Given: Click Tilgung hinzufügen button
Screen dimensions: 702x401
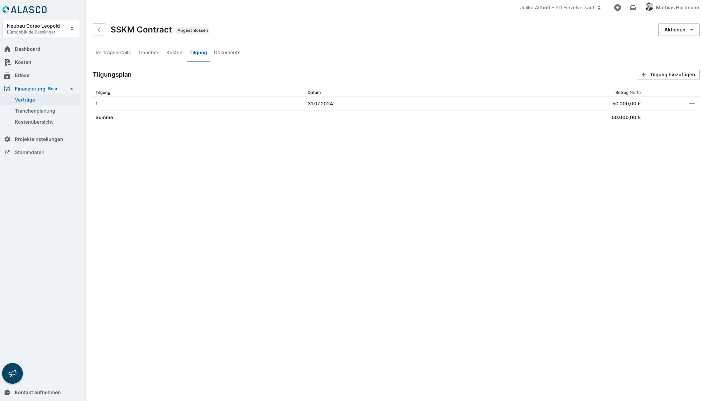Looking at the screenshot, I should [x=668, y=75].
